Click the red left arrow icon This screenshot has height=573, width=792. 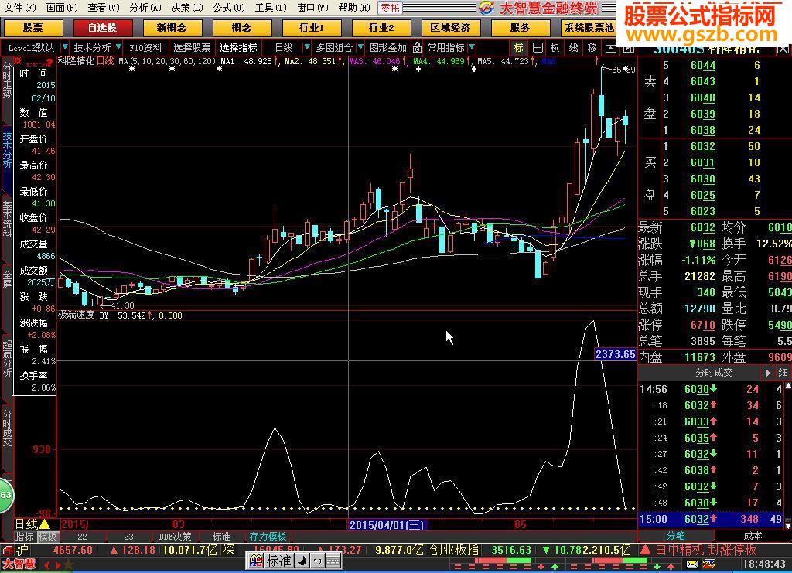coord(47,565)
